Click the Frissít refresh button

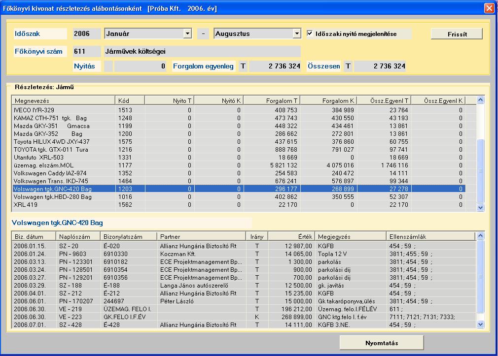click(456, 34)
